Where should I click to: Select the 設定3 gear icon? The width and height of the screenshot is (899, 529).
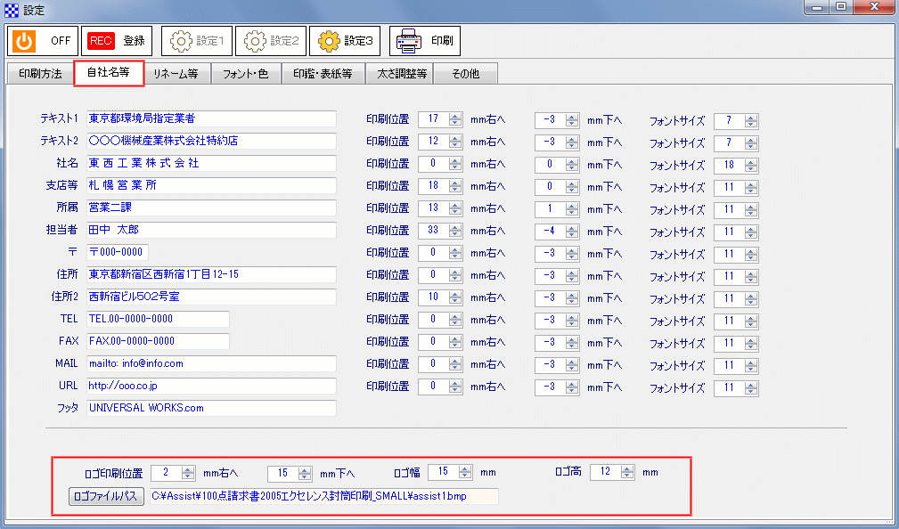pyautogui.click(x=330, y=40)
